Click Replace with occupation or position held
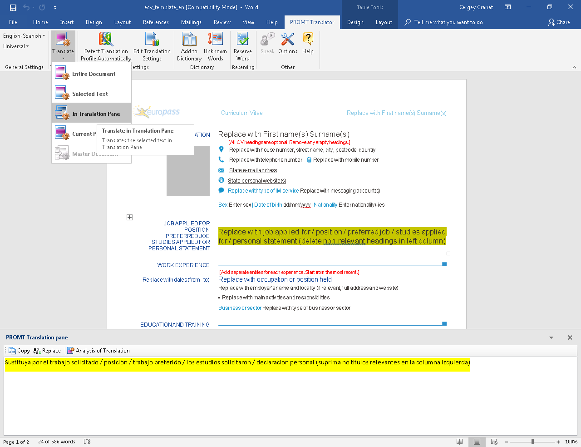 (x=275, y=279)
